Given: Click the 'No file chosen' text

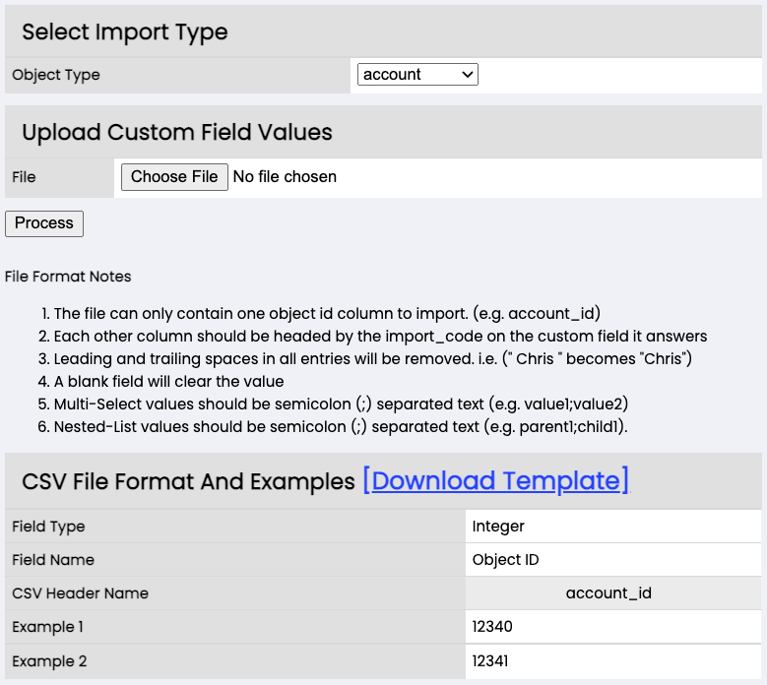Looking at the screenshot, I should coord(285,176).
